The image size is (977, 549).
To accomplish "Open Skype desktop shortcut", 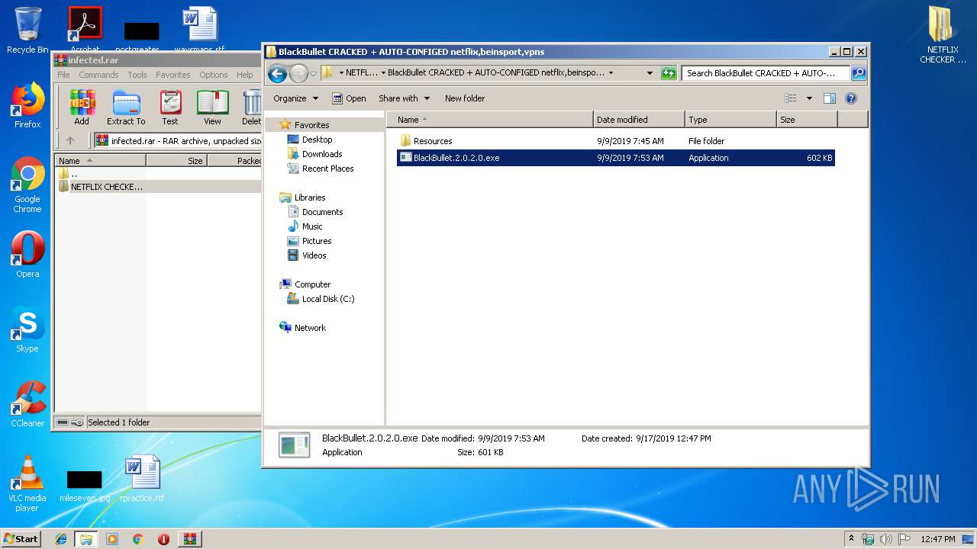I will point(27,329).
